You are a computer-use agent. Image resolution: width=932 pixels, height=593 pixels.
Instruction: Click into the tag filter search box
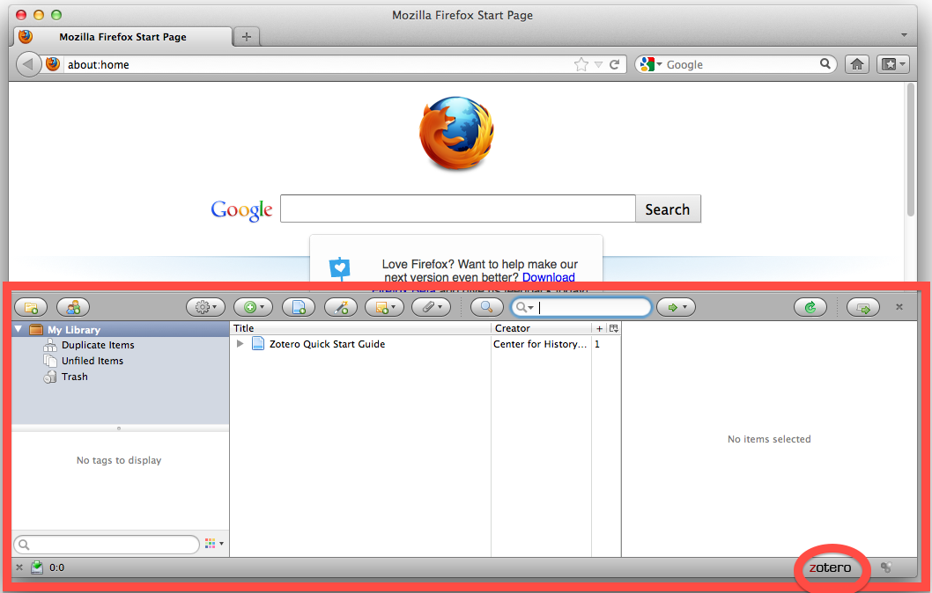(107, 545)
